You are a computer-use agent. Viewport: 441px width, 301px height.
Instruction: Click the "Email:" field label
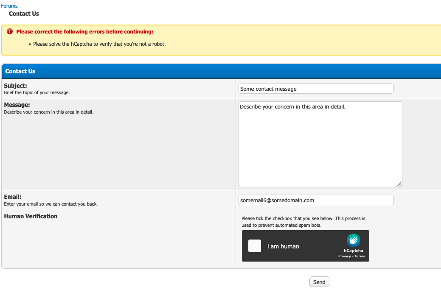click(13, 197)
